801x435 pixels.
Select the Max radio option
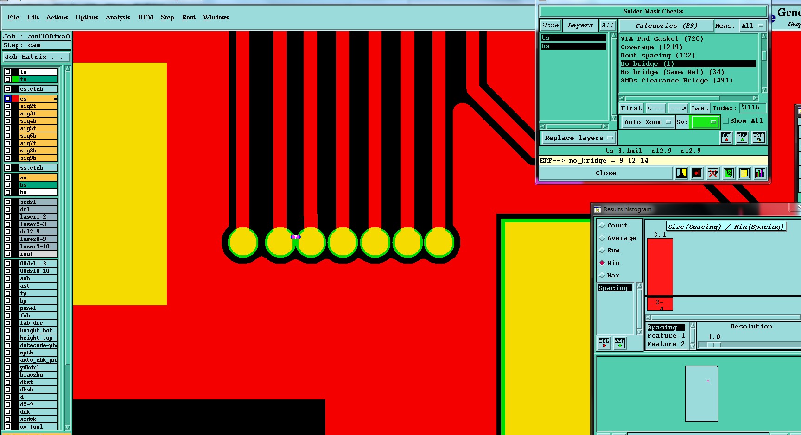click(x=602, y=276)
